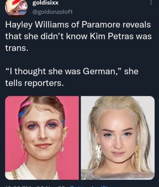Click the goldisixx display name
This screenshot has width=159, height=187.
[45, 3]
